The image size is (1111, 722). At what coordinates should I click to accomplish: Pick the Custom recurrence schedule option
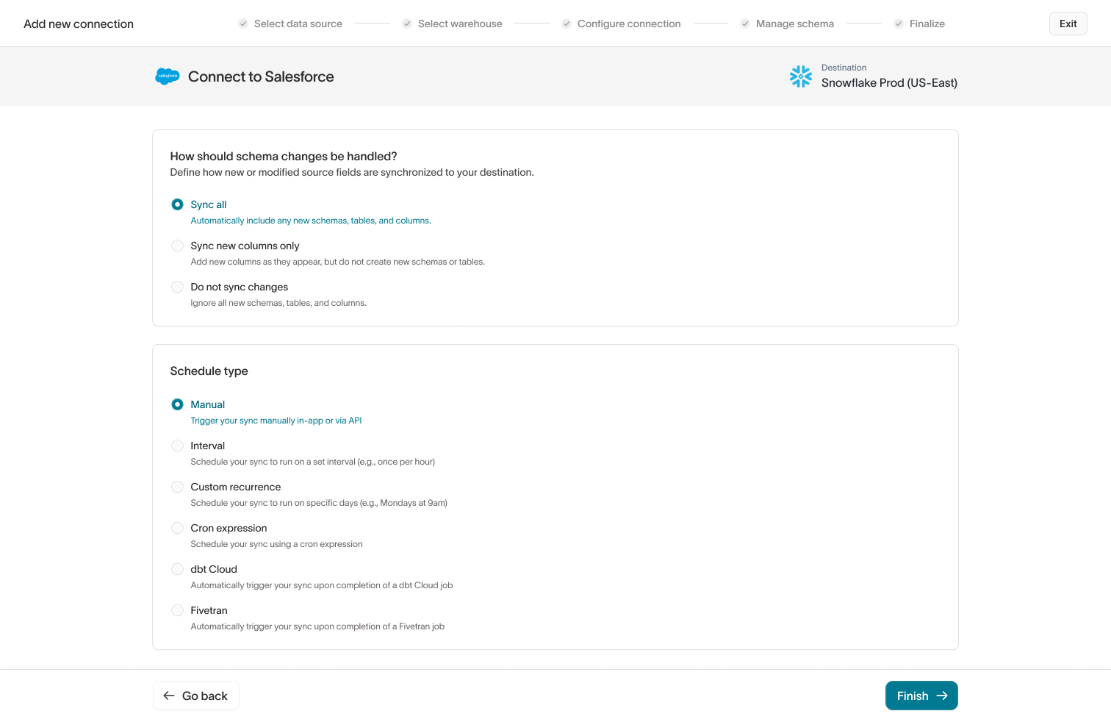coord(177,487)
